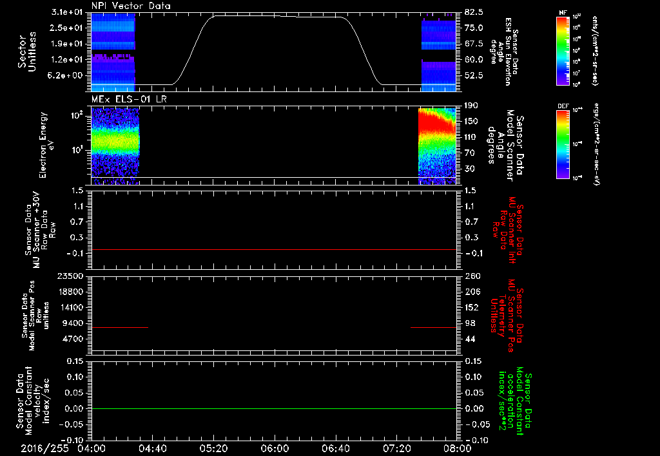The width and height of the screenshot is (660, 456).
Task: Click the '1.2e+01' sector tick label
Action: click(x=67, y=60)
